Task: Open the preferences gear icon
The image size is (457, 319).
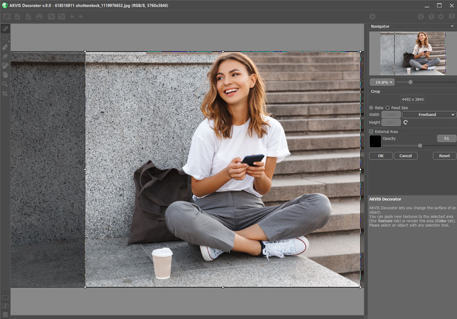Action: point(441,17)
